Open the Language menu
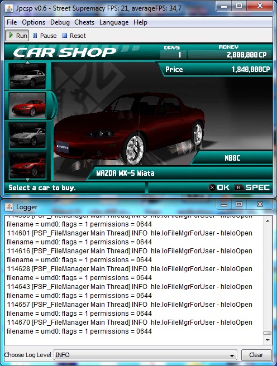 (114, 22)
